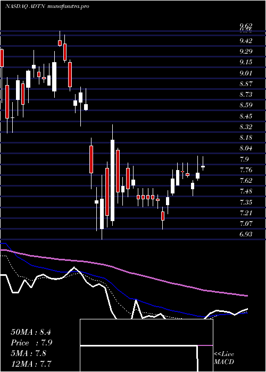Click the 8.32 price axis label
The height and width of the screenshot is (372, 266).
pos(246,126)
